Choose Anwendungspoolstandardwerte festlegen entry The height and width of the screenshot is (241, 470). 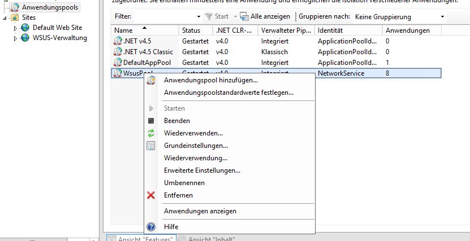coord(228,93)
